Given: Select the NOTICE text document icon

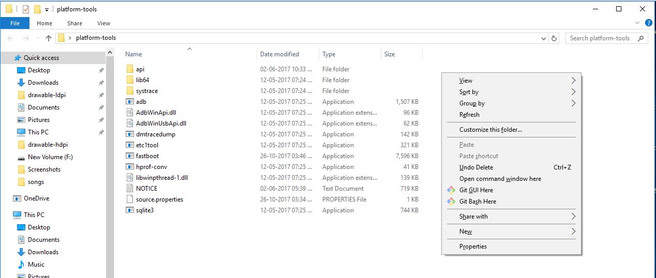Looking at the screenshot, I should (130, 189).
